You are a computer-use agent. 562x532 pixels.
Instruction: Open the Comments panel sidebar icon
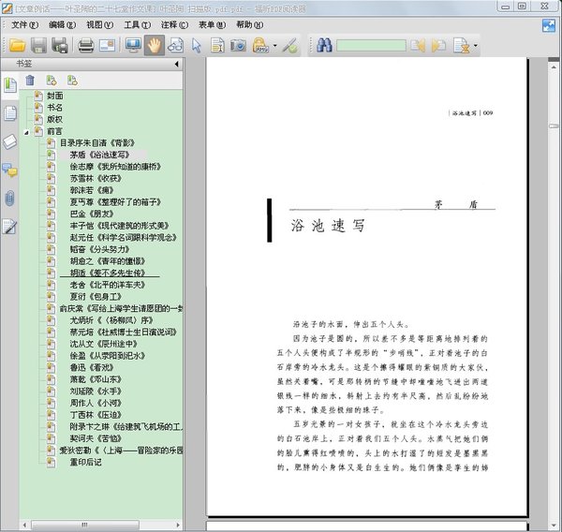(x=10, y=170)
